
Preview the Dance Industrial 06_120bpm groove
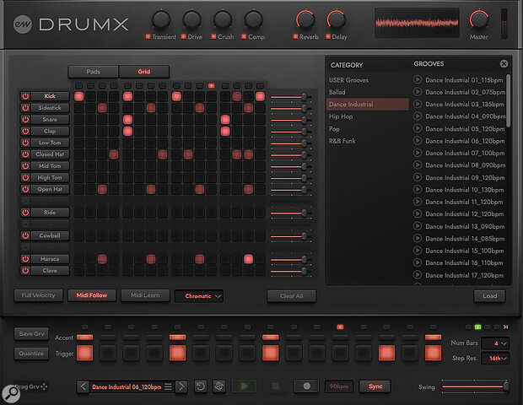click(418, 141)
